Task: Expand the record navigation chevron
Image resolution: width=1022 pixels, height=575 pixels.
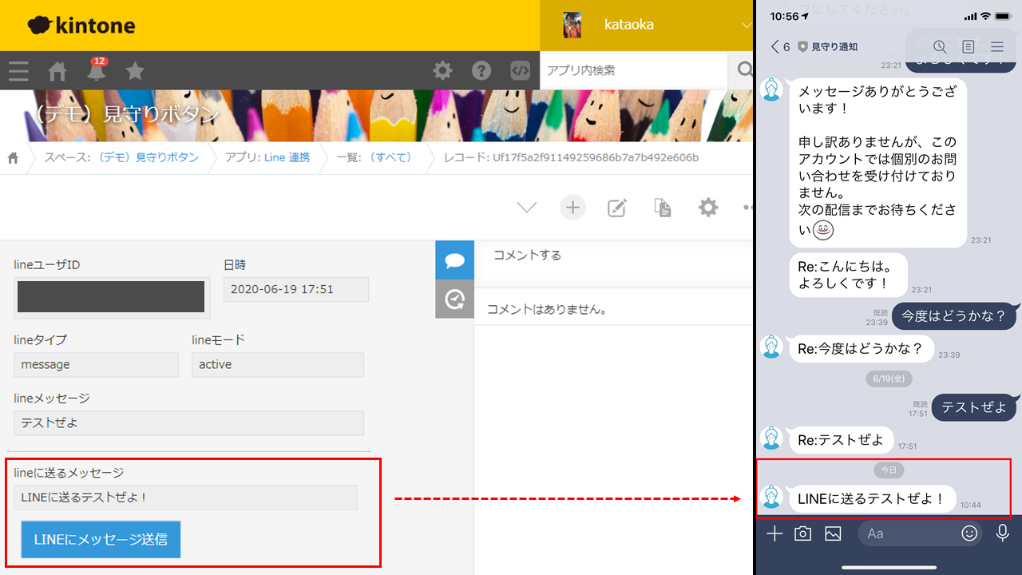Action: tap(526, 208)
